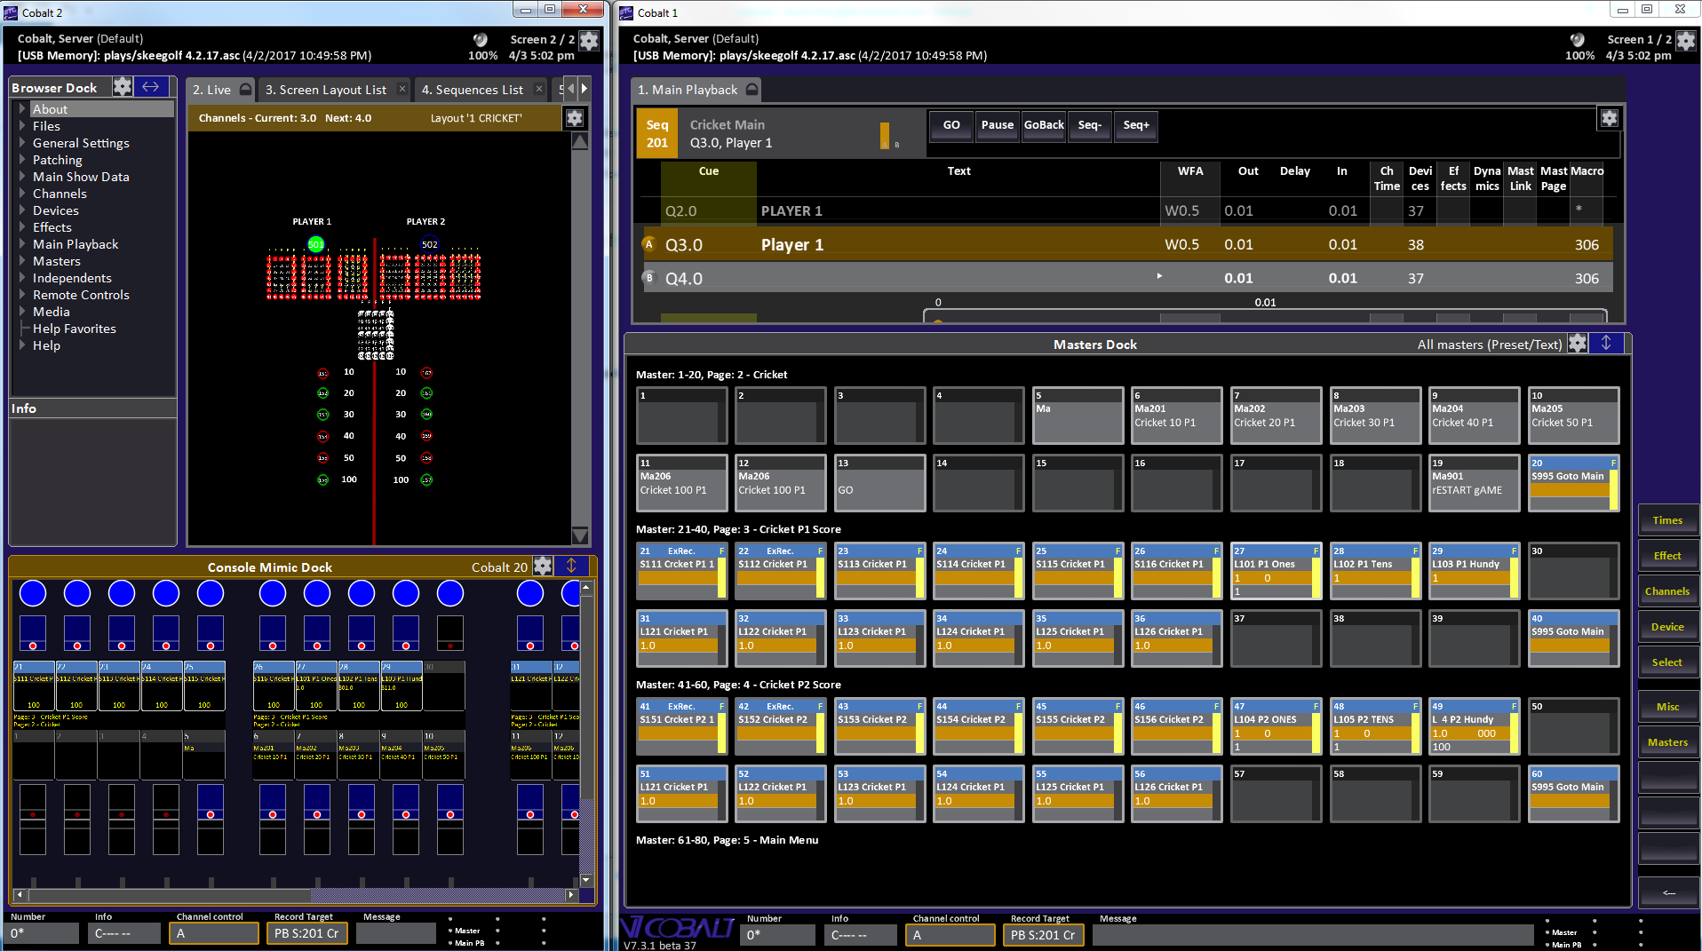Click the Live view scroll-down arrow

[580, 535]
